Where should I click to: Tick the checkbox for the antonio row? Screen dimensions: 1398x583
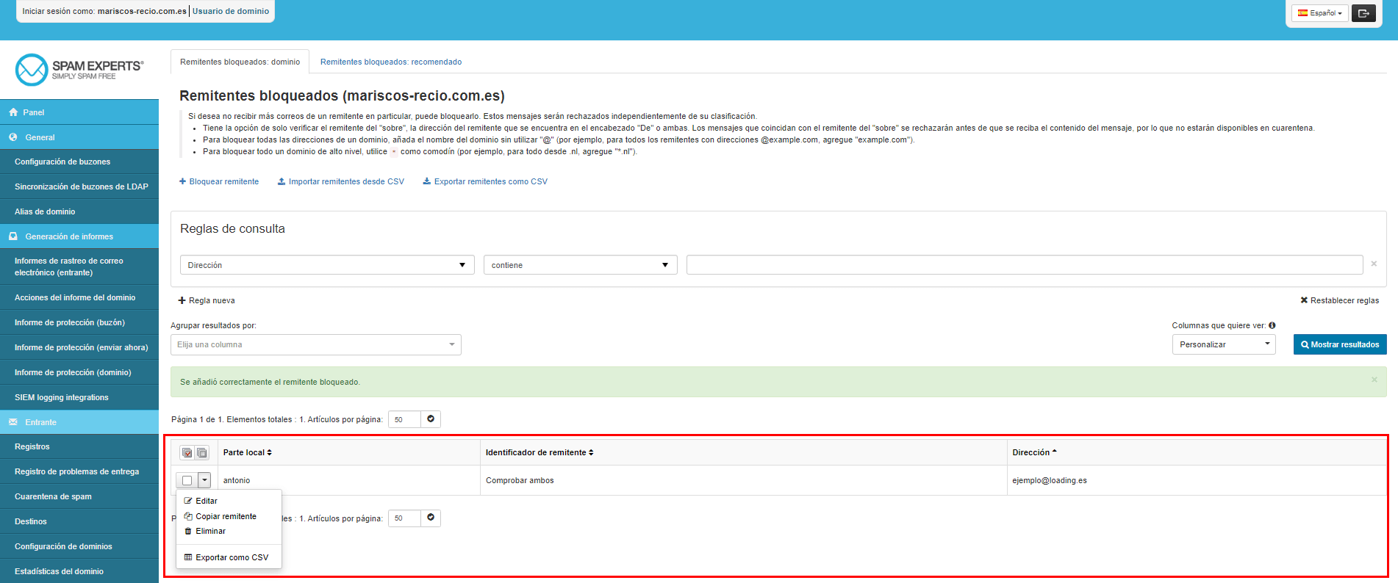187,480
